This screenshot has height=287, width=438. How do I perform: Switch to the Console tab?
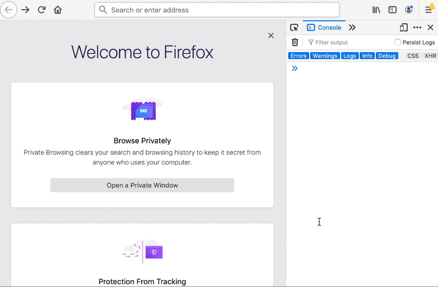[324, 28]
